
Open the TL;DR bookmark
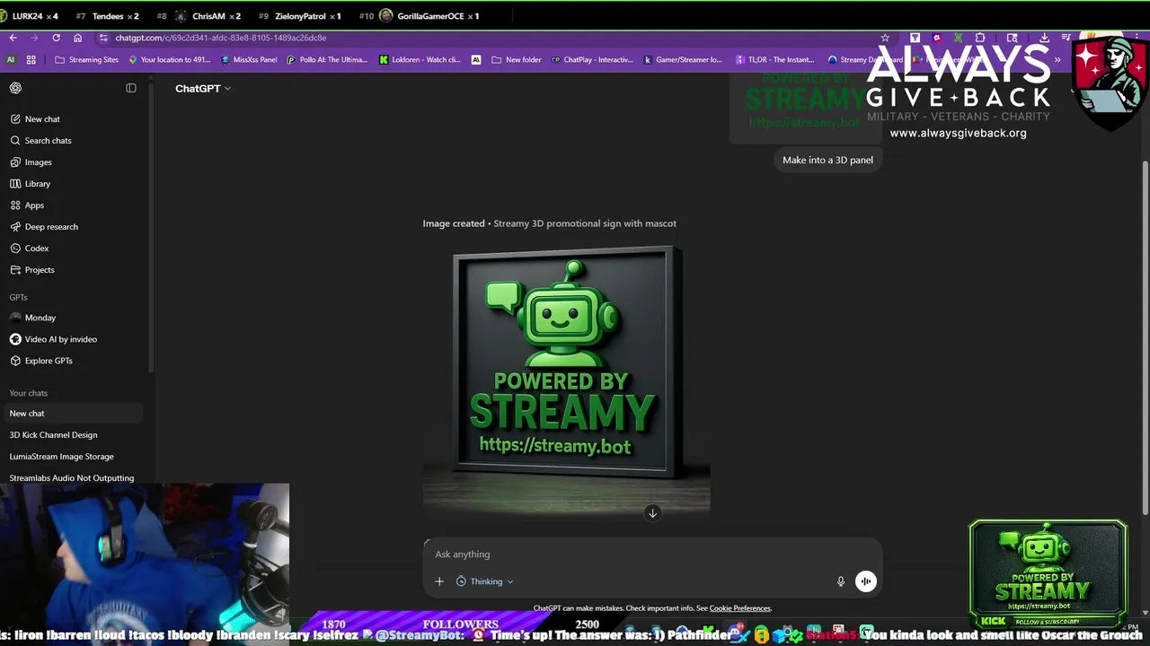(x=774, y=60)
